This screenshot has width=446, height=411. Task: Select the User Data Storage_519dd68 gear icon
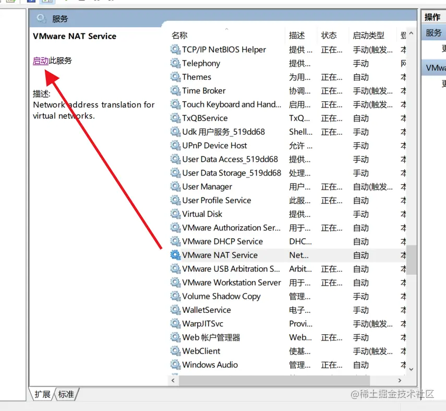coord(175,173)
